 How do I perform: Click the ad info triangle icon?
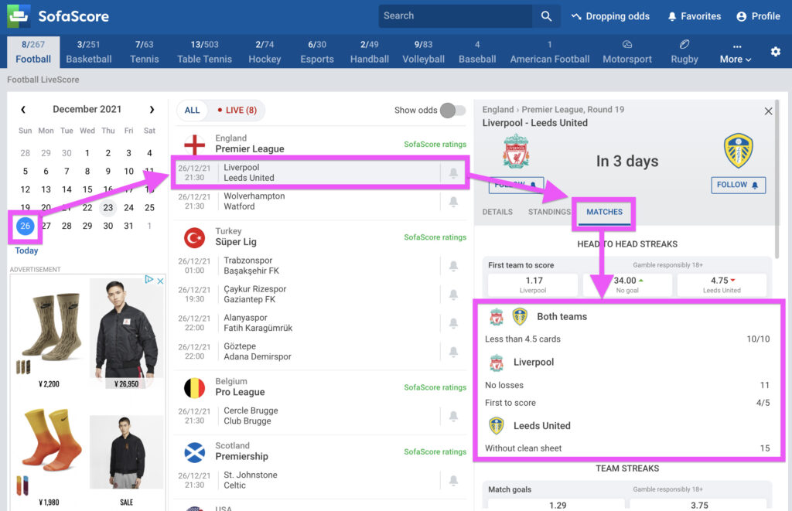tap(149, 279)
